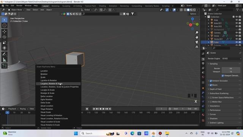Select Visual Location keyframe option
Viewport: 243px width, 137px height.
pyautogui.click(x=58, y=106)
